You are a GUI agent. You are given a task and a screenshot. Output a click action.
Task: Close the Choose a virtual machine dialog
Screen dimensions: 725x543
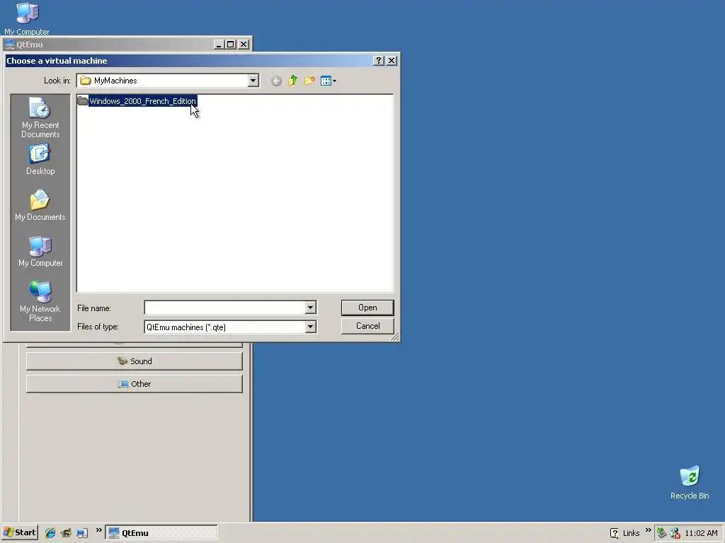click(391, 61)
